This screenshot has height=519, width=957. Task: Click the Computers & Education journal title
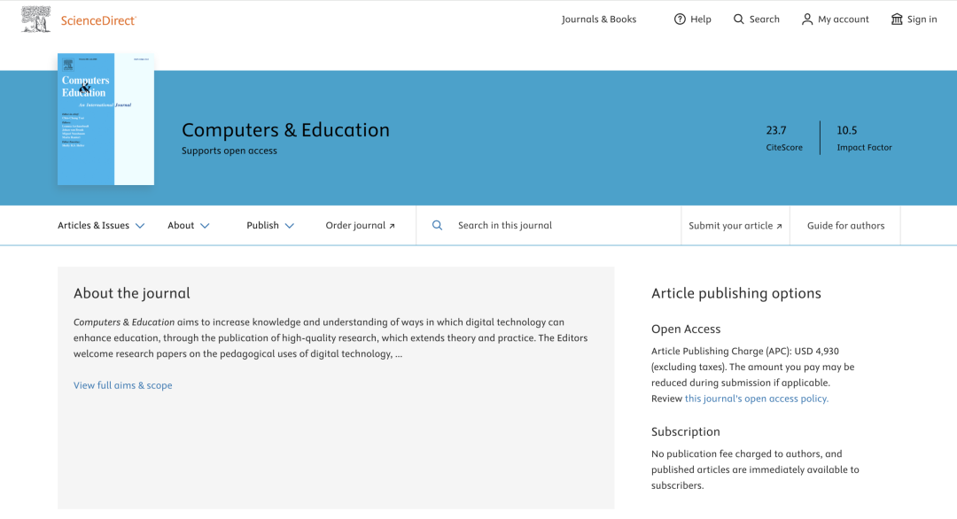pos(285,130)
